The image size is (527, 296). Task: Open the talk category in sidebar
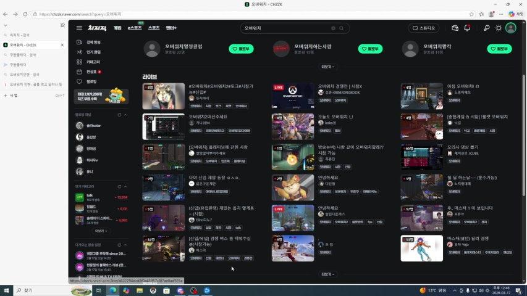[x=101, y=197]
